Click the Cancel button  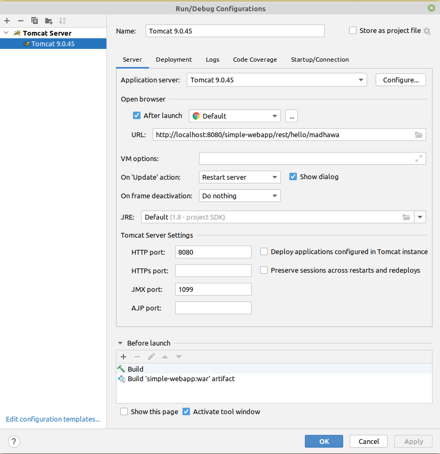click(369, 441)
